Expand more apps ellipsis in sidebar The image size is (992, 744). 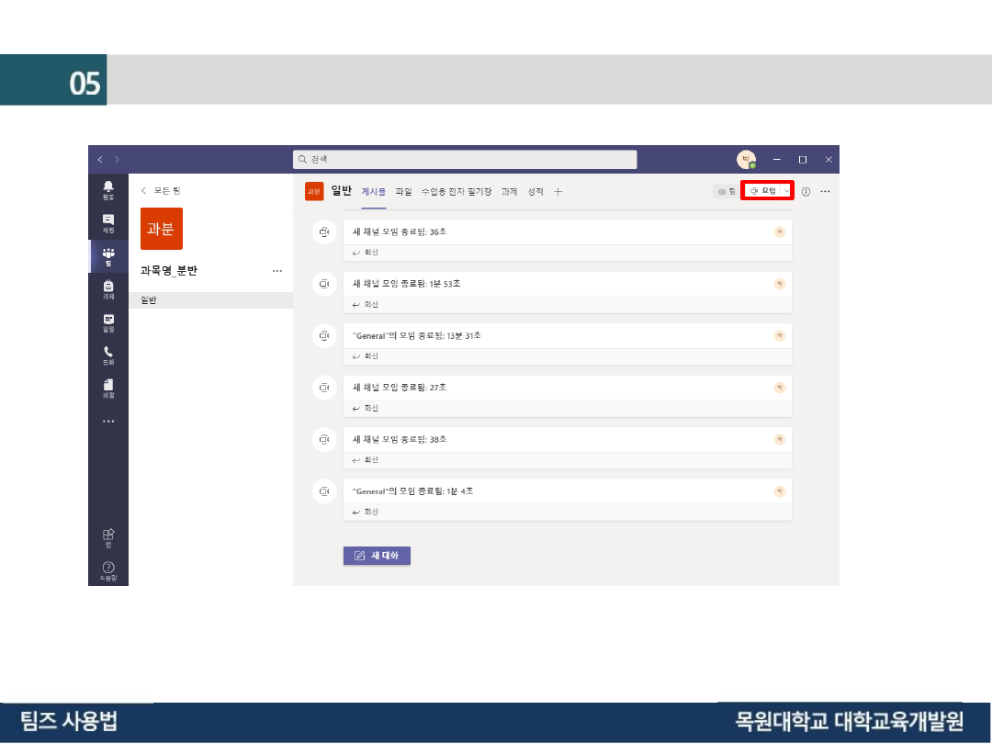tap(108, 422)
